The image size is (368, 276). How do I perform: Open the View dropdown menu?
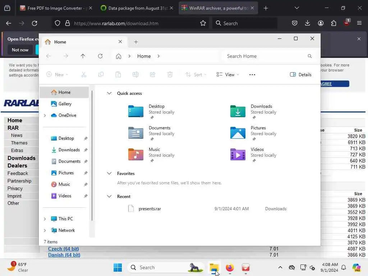(227, 75)
